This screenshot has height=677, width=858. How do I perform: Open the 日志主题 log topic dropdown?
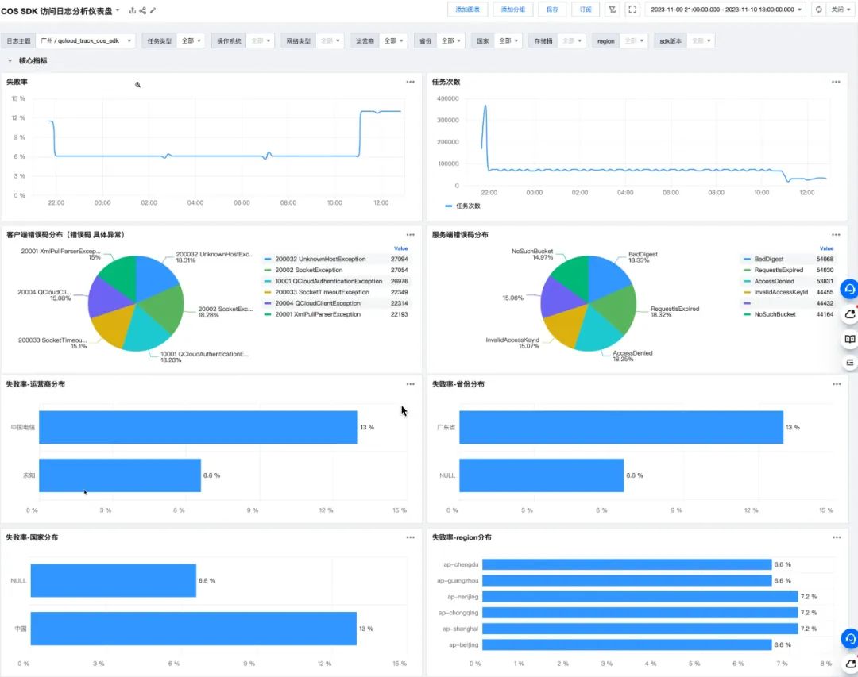point(85,40)
